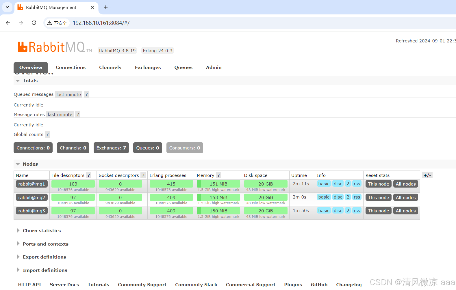Click the Exchanges: 7 count button
456x290 pixels.
click(x=111, y=148)
